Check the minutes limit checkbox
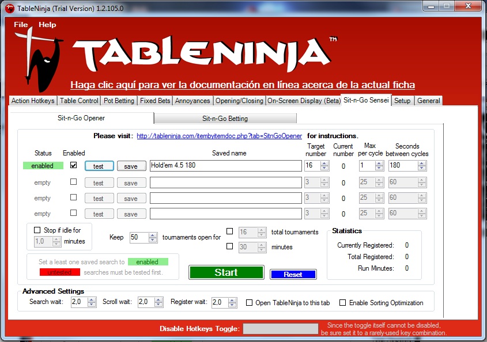The height and width of the screenshot is (342, 487). pos(230,246)
